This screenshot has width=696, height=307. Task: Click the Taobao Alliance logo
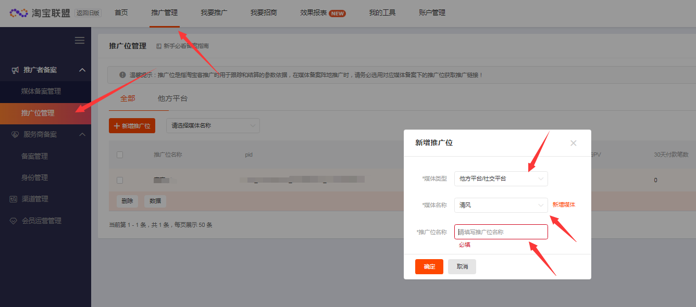pyautogui.click(x=40, y=13)
